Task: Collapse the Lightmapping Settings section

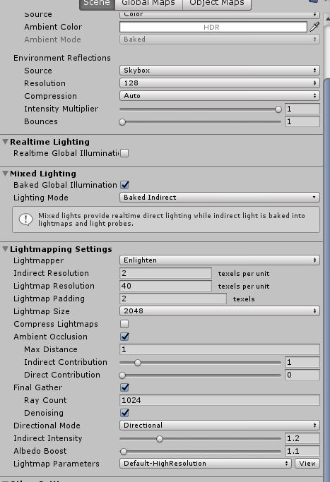Action: 5,249
